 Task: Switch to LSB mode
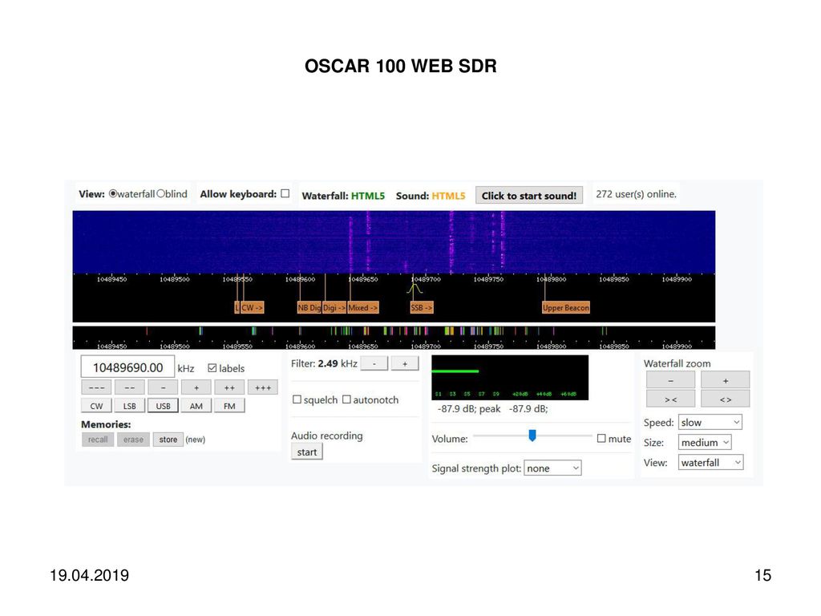[x=130, y=406]
